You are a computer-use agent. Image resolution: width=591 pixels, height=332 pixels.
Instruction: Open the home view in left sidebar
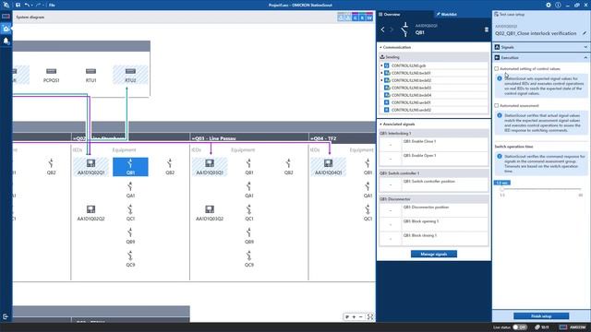coord(6,29)
